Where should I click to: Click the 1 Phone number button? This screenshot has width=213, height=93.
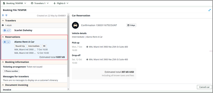11,71
